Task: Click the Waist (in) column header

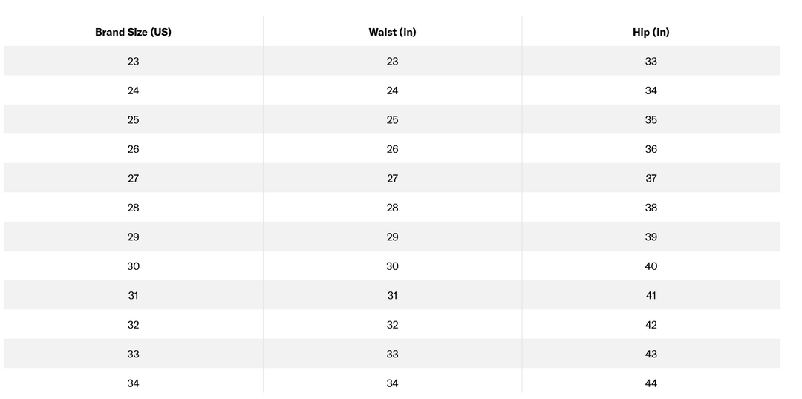Action: tap(392, 32)
